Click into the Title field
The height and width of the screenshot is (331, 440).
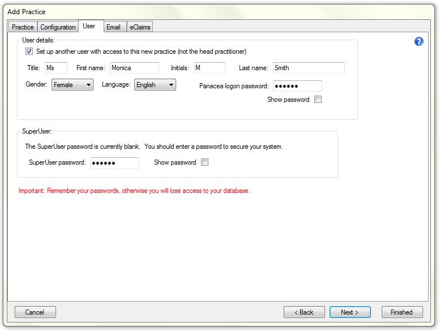[x=55, y=68]
